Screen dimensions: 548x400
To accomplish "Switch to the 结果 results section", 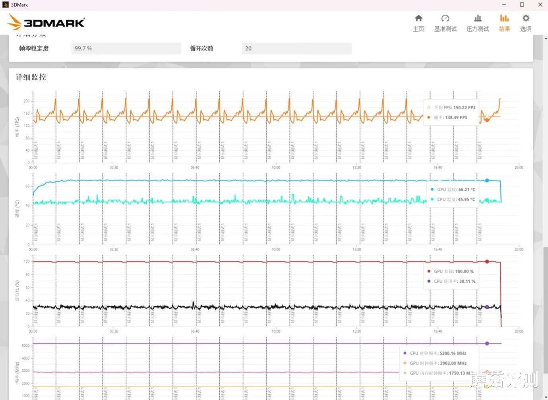I will (504, 23).
